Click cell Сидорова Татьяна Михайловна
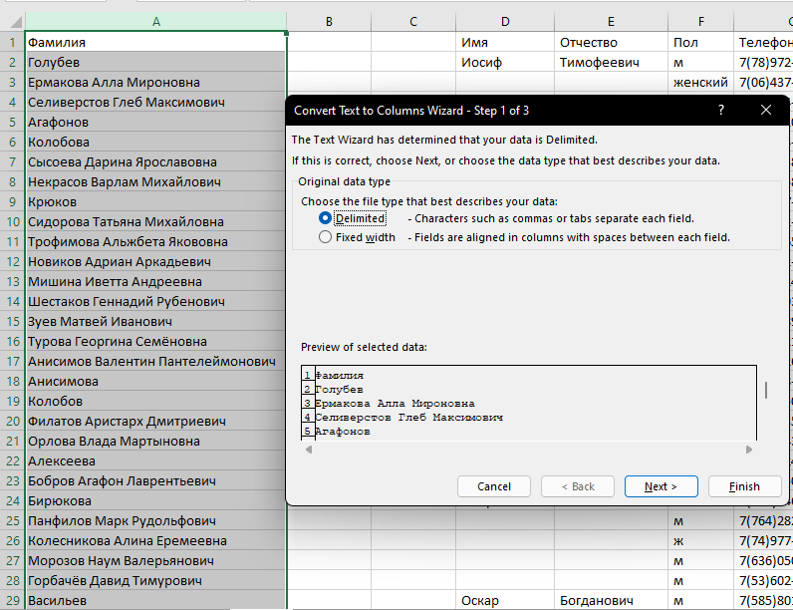793x610 pixels. [155, 221]
